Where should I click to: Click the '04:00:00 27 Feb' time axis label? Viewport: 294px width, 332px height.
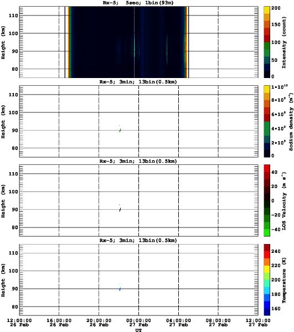coord(179,323)
